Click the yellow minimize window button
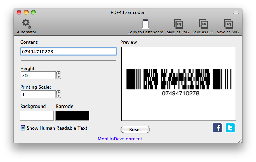256x162 pixels. pyautogui.click(x=26, y=12)
